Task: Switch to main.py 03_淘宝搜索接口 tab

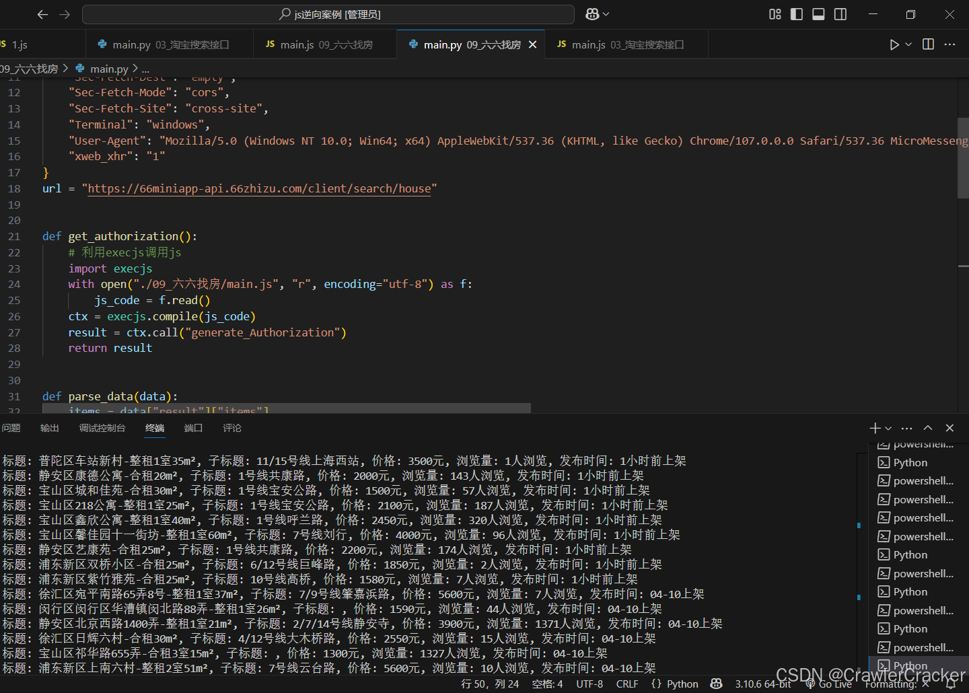Action: (x=170, y=44)
